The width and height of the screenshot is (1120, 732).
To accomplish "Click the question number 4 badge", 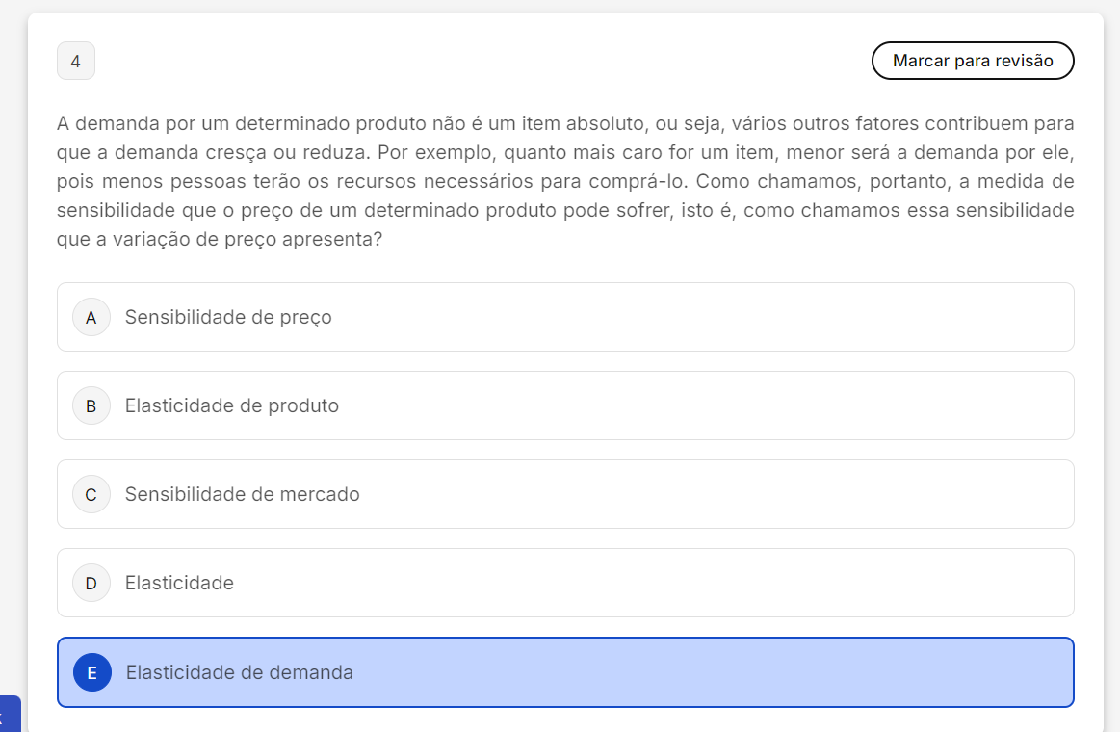I will (76, 62).
